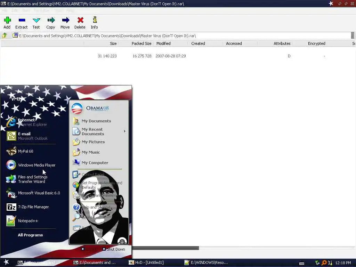Viewport: 356px width, 267px height.
Task: Click the Log Off button beside Shut Down
Action: click(x=90, y=249)
